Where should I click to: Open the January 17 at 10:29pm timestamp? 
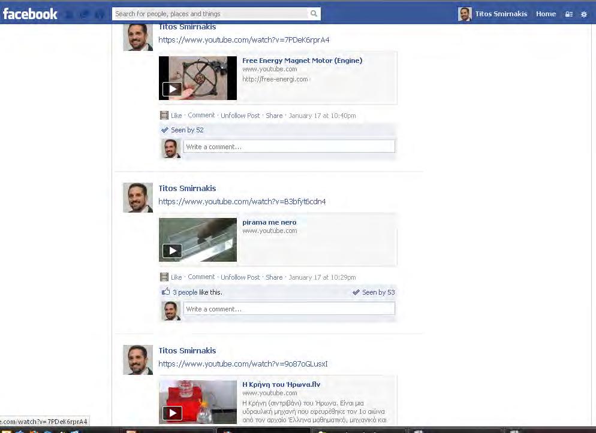point(323,277)
